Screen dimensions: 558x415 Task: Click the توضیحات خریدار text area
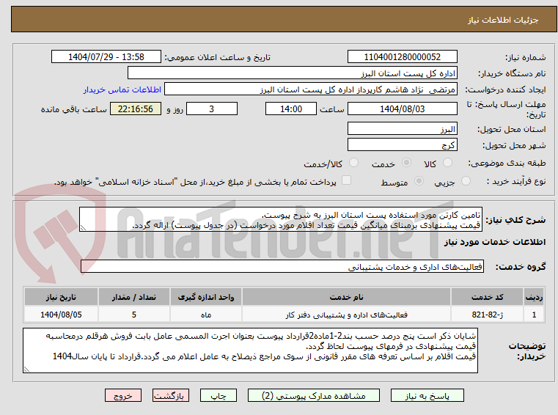click(250, 350)
